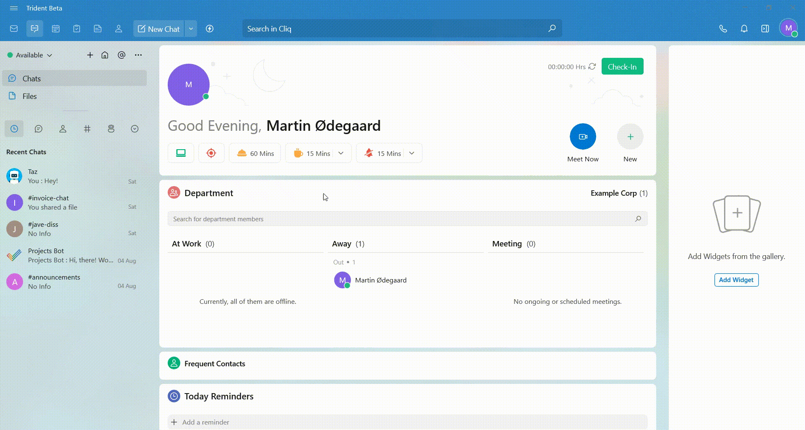
Task: Toggle the target focus status button
Action: 211,153
